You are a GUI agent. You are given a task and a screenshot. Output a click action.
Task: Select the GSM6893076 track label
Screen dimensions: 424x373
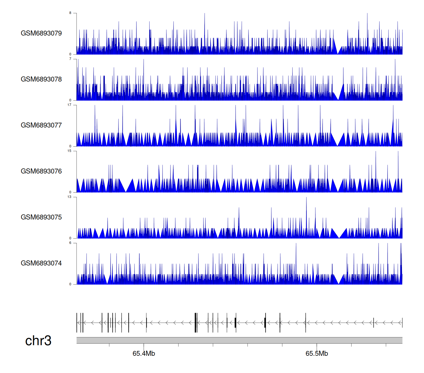41,171
